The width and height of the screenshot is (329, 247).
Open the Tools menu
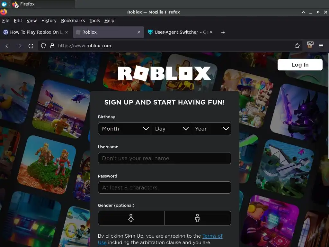[95, 21]
